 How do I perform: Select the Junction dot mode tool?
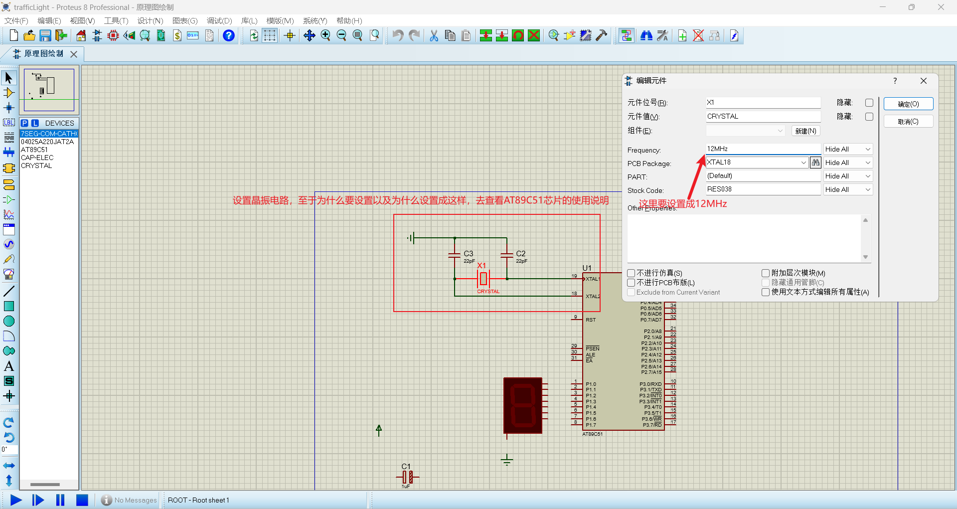pos(8,108)
